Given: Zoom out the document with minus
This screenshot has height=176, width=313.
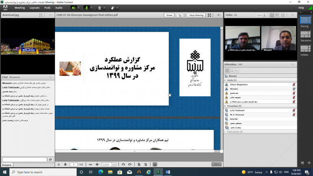Looking at the screenshot, I should 90,165.
